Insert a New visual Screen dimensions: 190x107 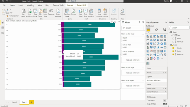click(x=80, y=13)
